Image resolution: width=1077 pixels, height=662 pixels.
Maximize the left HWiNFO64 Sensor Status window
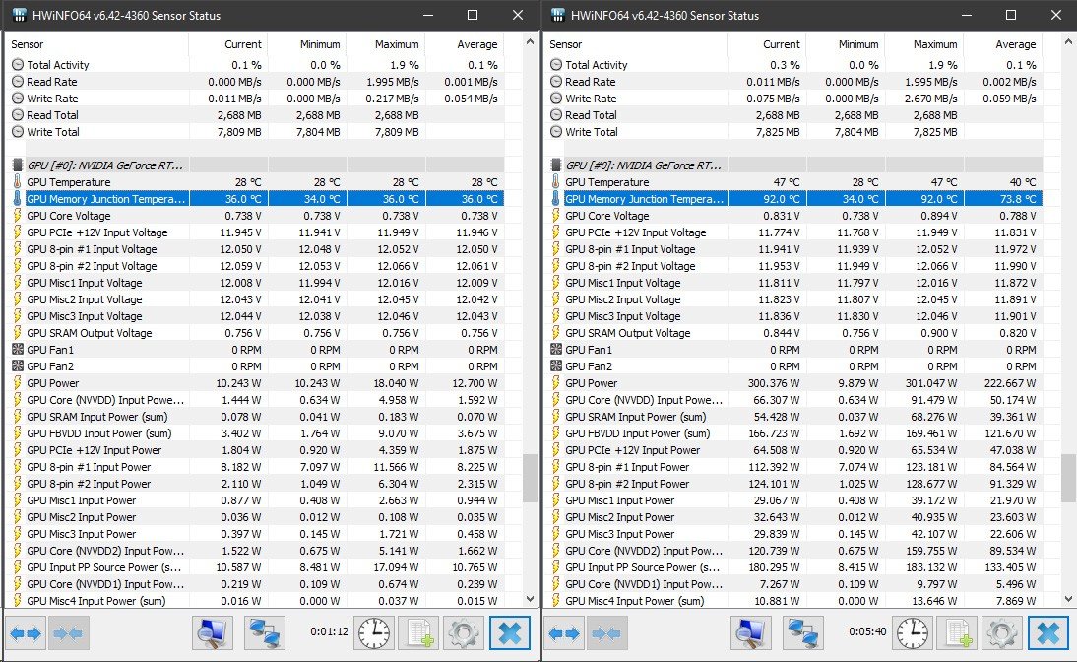point(473,15)
